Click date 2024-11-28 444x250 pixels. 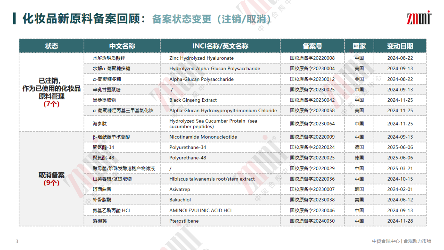pyautogui.click(x=400, y=221)
